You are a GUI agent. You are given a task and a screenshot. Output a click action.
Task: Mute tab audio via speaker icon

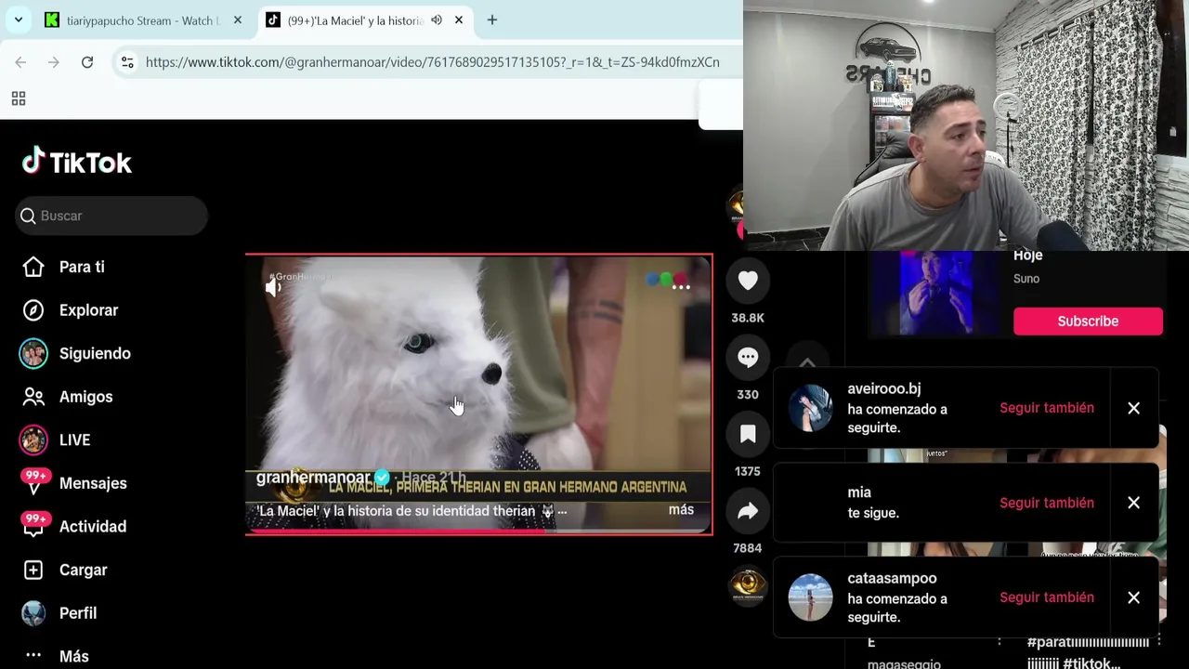click(437, 20)
